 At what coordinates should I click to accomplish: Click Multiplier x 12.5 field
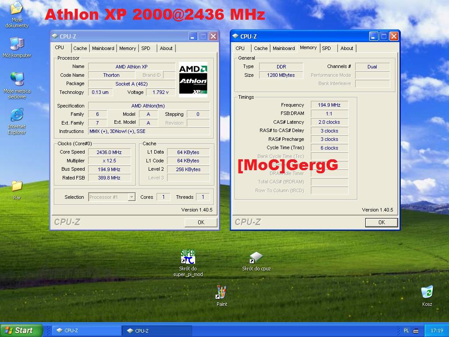(109, 161)
